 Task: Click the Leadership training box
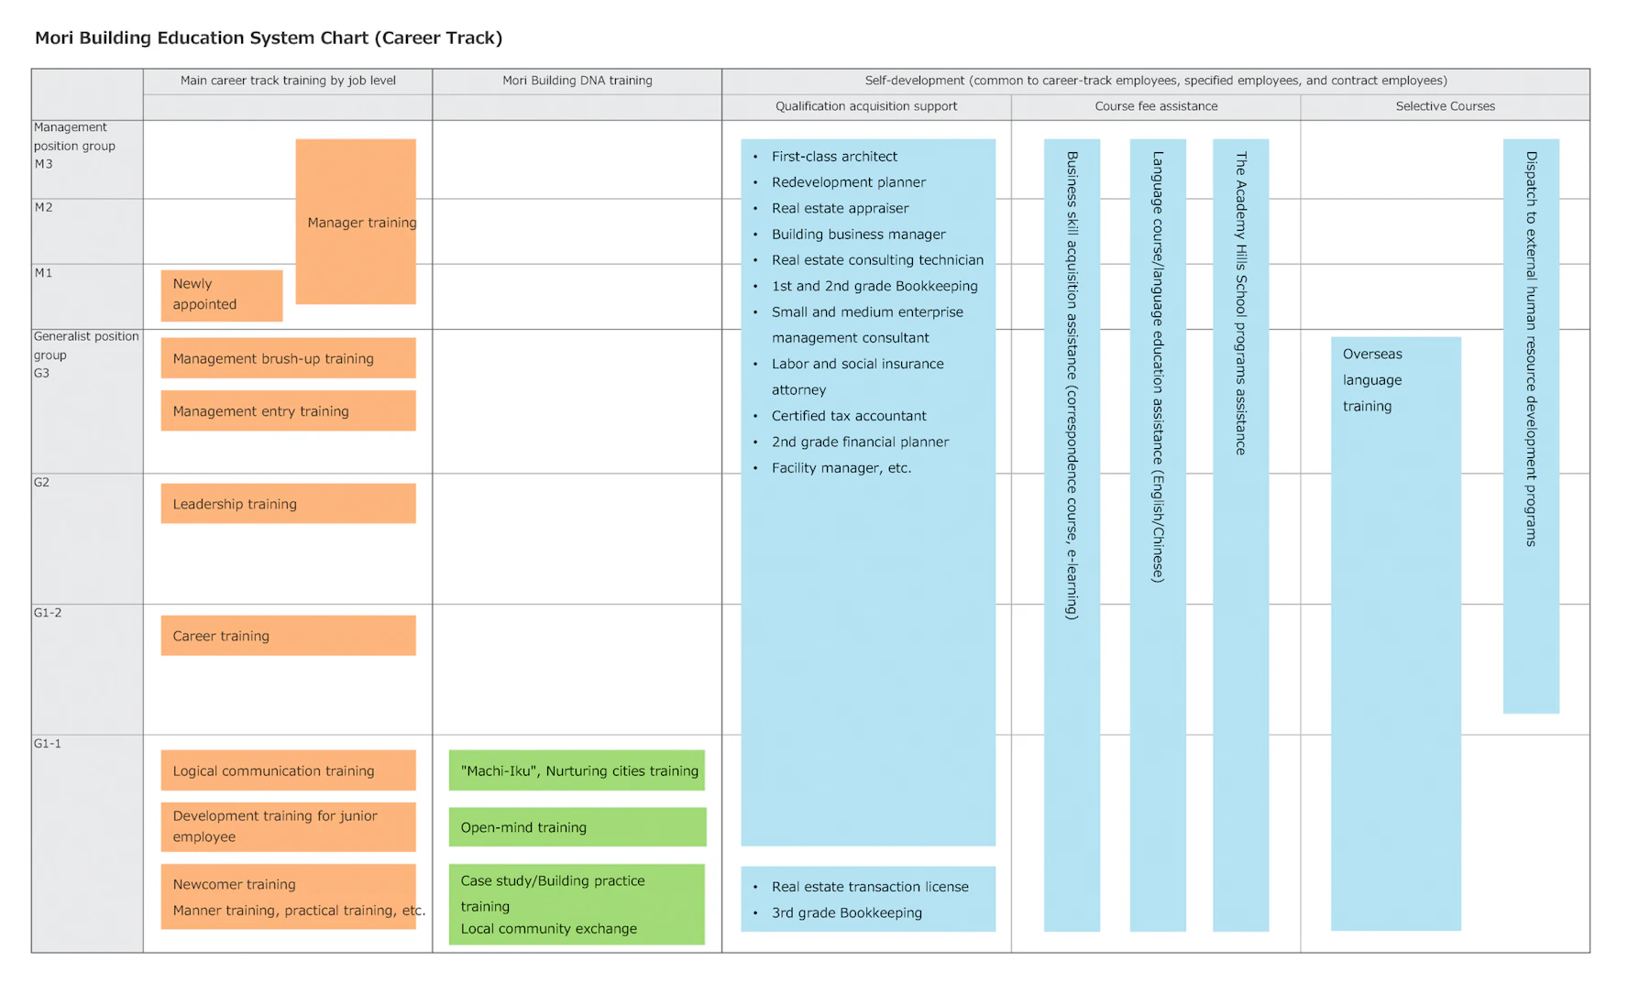tap(288, 504)
